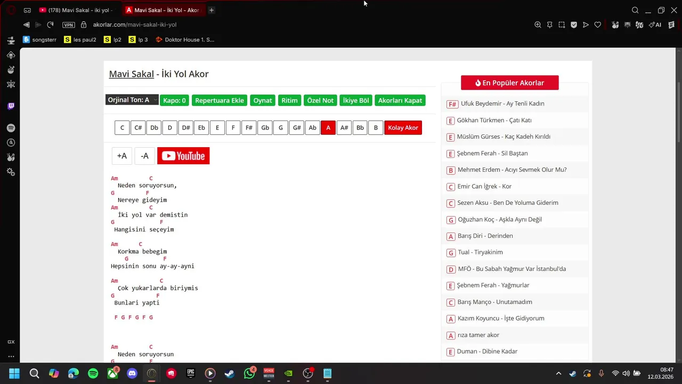Select the akorlar Mavi Sakal İki Yol tab
The image size is (682, 384).
[163, 10]
